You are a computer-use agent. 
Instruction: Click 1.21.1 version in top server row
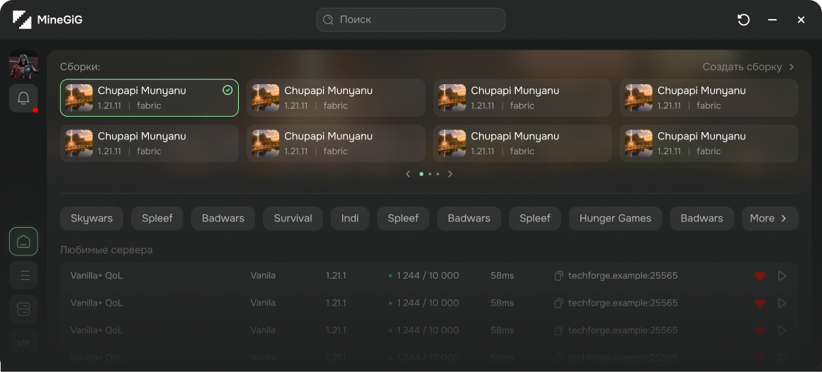pos(336,276)
